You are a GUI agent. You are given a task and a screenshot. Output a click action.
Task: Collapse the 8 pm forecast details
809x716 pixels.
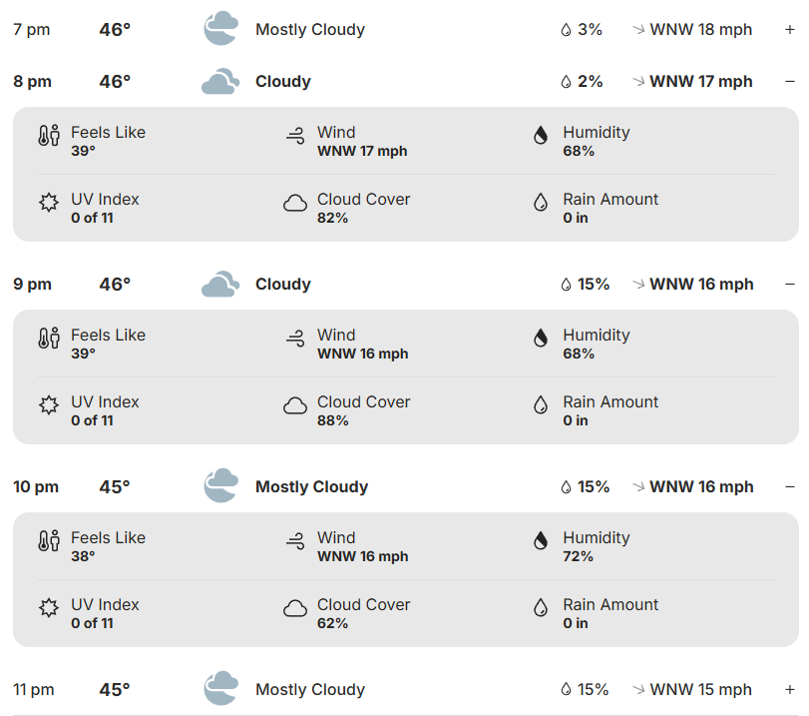click(789, 82)
